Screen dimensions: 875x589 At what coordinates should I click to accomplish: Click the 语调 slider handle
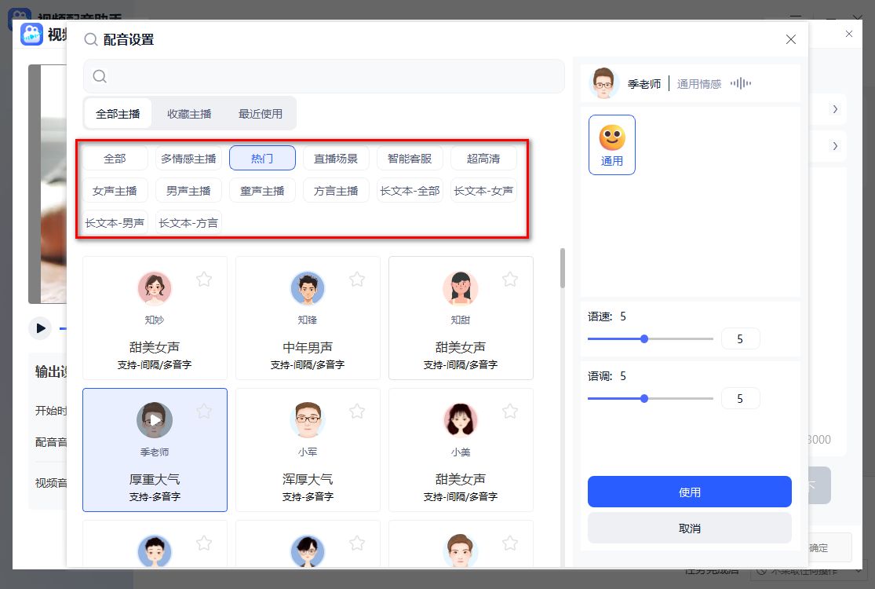[x=644, y=399]
